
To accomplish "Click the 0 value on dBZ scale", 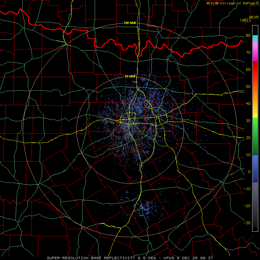I will point(249,172).
